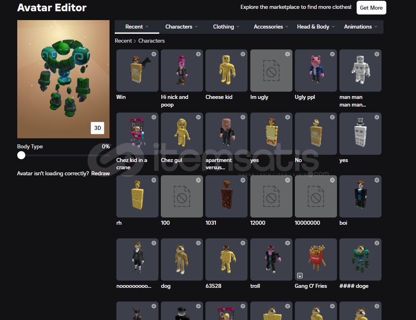The width and height of the screenshot is (416, 320).
Task: Switch to the Recent tab
Action: [137, 27]
